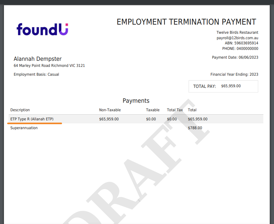
Task: Click the foundU logo
Action: [42, 29]
